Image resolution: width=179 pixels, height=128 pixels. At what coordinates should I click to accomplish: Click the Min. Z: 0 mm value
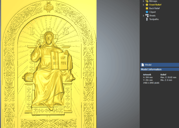(166, 80)
